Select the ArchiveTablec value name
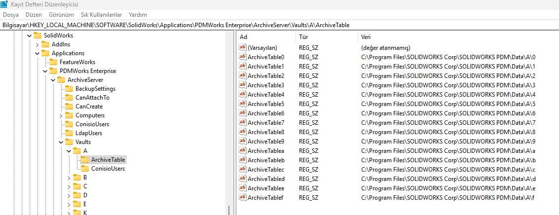Screen dimensions: 559x215 pos(266,169)
